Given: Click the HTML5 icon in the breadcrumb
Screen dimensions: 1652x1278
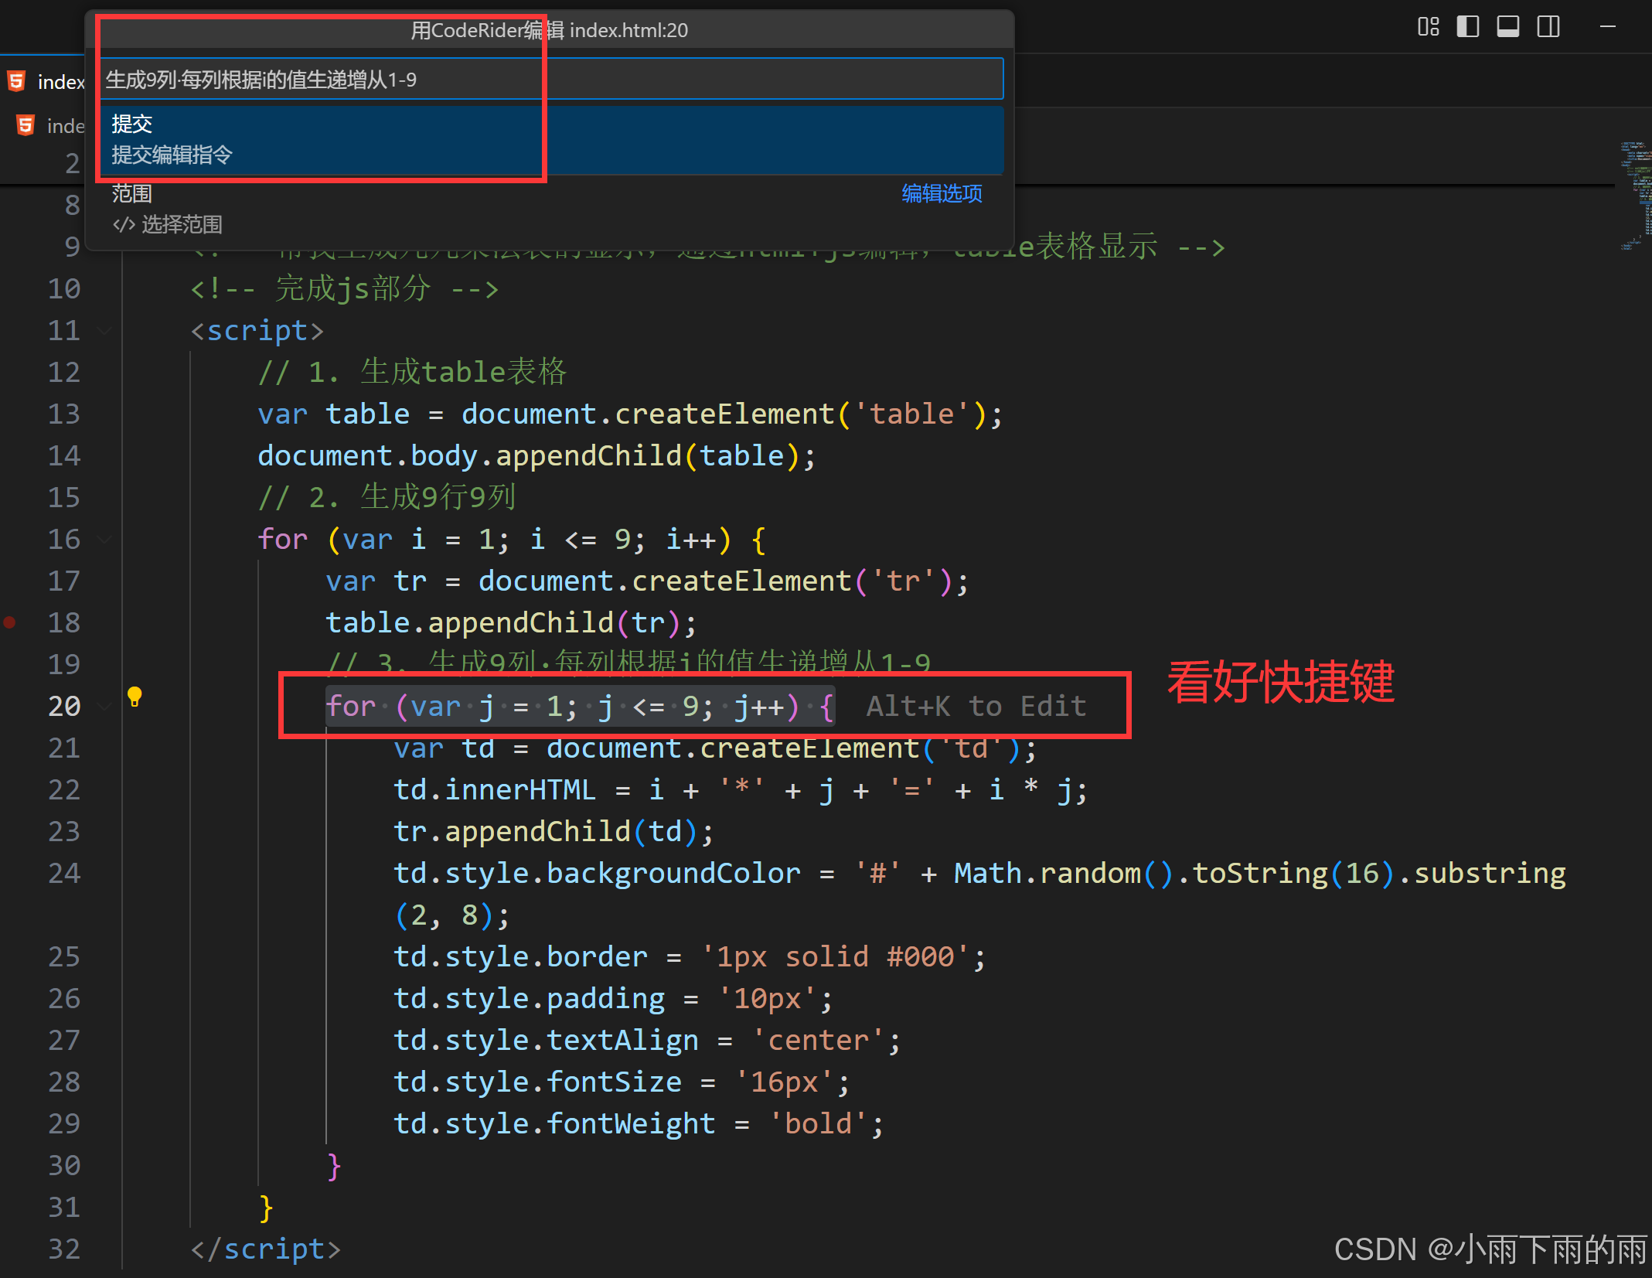Looking at the screenshot, I should coord(26,125).
